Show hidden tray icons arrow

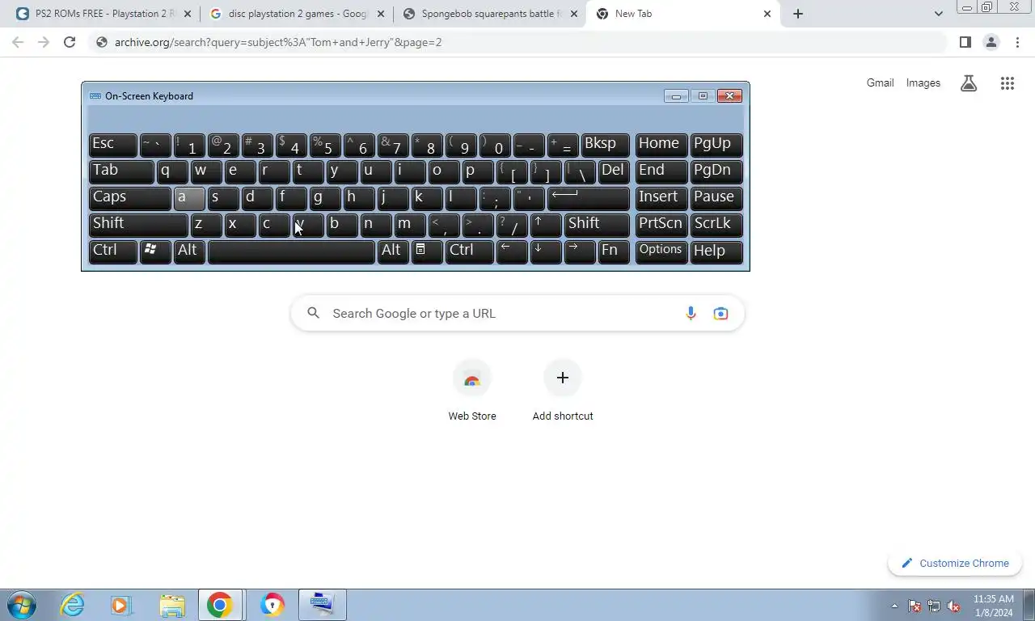coord(894,606)
